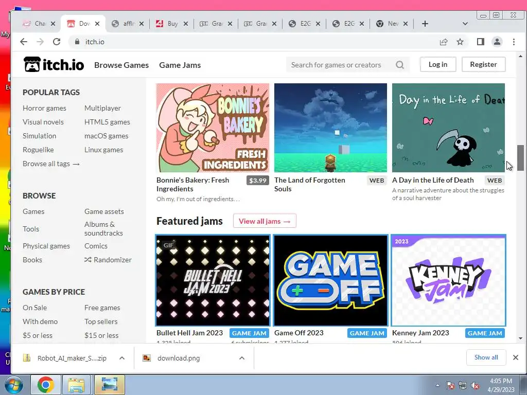Click Chrome icon in taskbar
Image resolution: width=527 pixels, height=395 pixels.
coord(46,385)
